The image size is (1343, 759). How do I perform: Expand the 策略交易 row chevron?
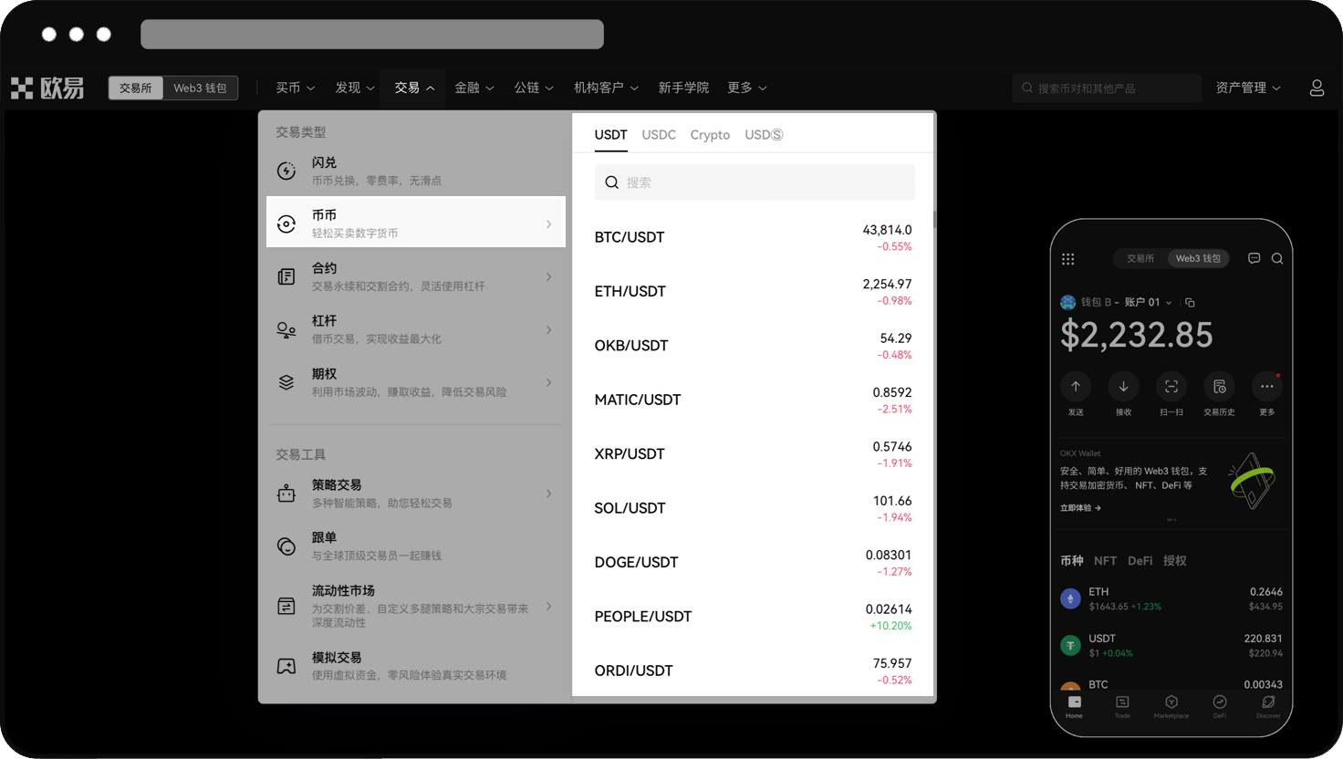click(x=548, y=494)
